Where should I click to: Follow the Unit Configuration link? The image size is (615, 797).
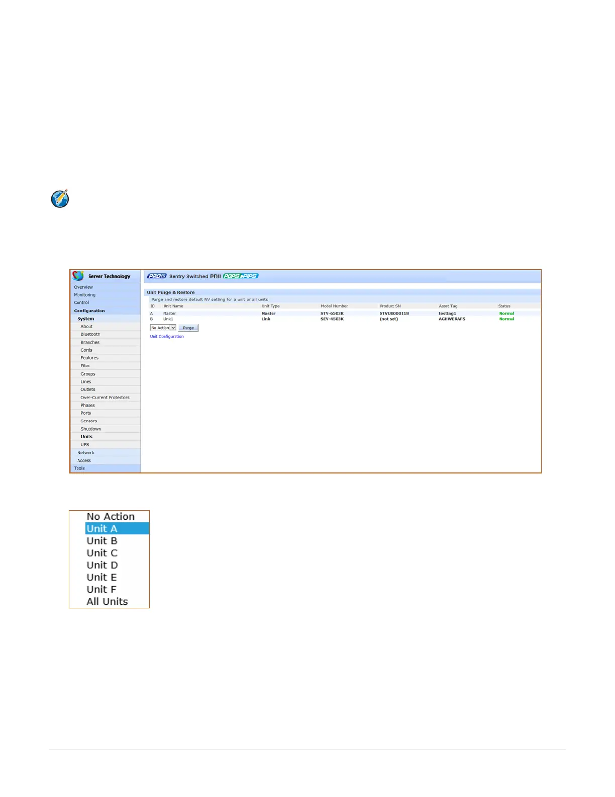(167, 337)
